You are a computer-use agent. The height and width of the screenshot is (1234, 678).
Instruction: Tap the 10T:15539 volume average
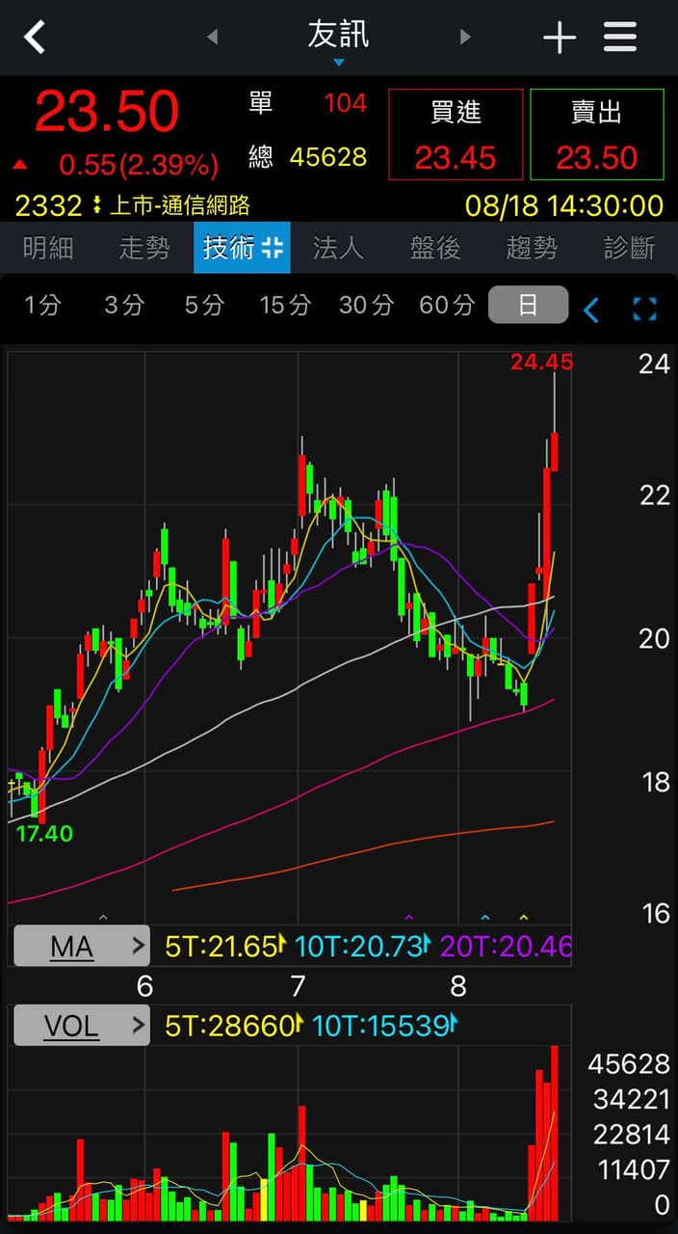pos(383,1026)
